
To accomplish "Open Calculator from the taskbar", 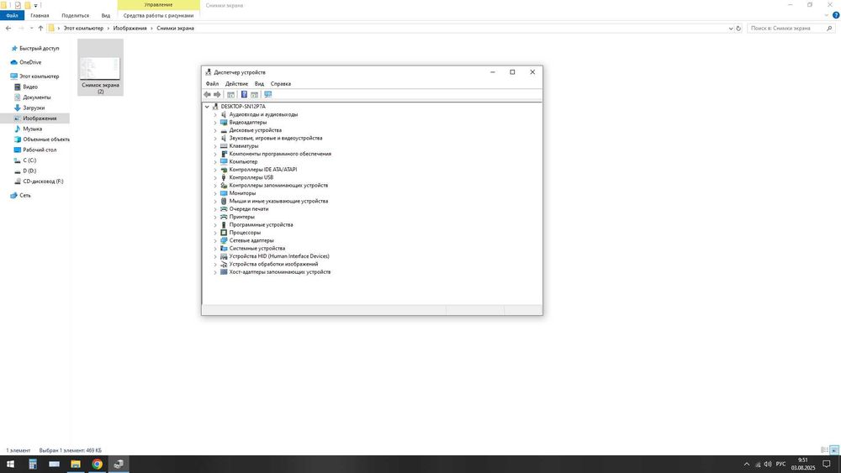I will [33, 465].
